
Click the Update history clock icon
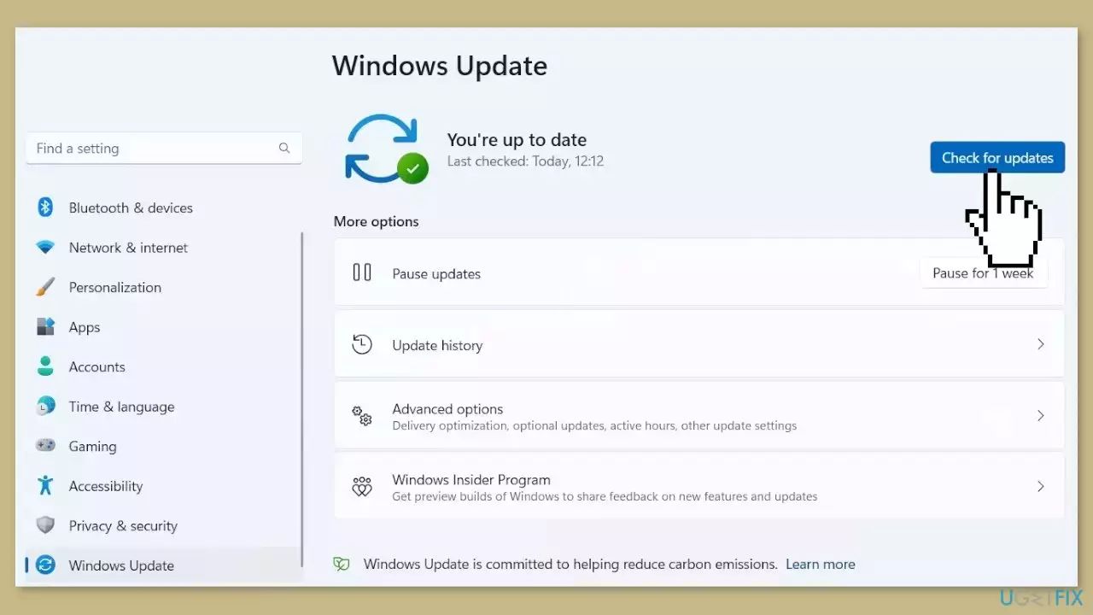362,345
